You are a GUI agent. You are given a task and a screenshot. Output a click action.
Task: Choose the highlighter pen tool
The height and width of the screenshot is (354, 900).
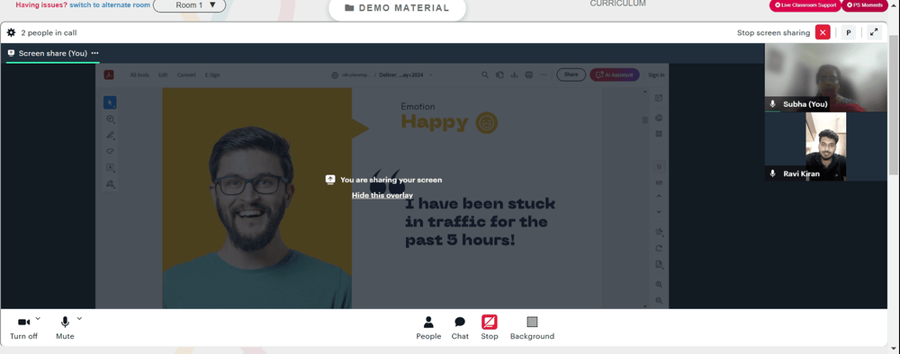(x=110, y=135)
